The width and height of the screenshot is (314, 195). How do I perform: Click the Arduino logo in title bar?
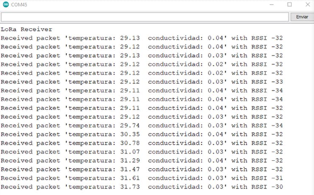tap(6, 5)
